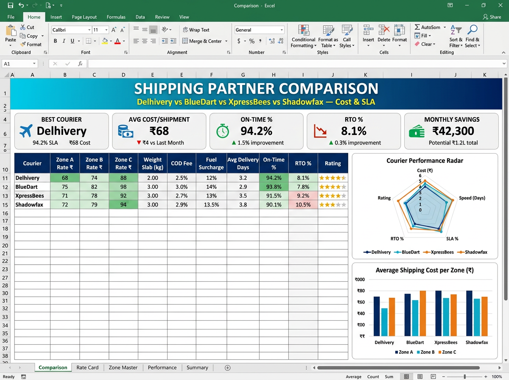The image size is (509, 380).
Task: Click the Paste clipboard icon
Action: pos(11,31)
